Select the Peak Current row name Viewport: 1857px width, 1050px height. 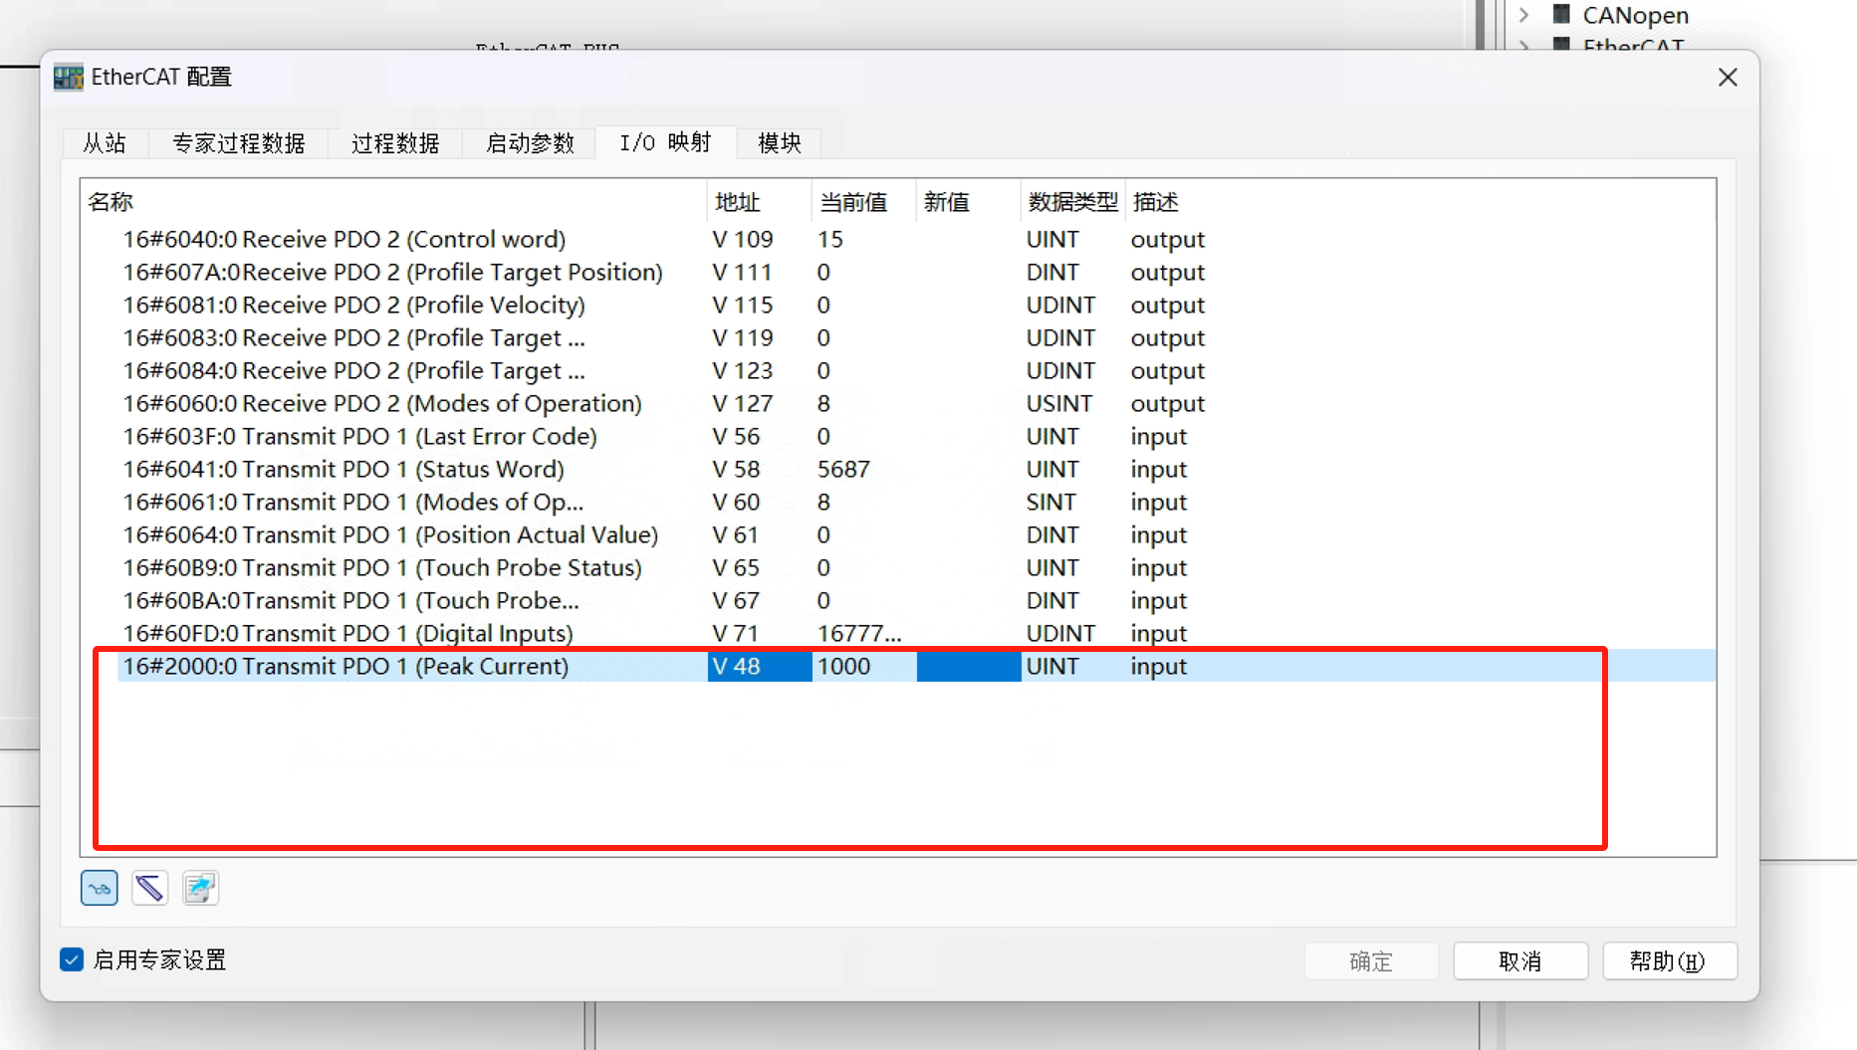pyautogui.click(x=347, y=667)
